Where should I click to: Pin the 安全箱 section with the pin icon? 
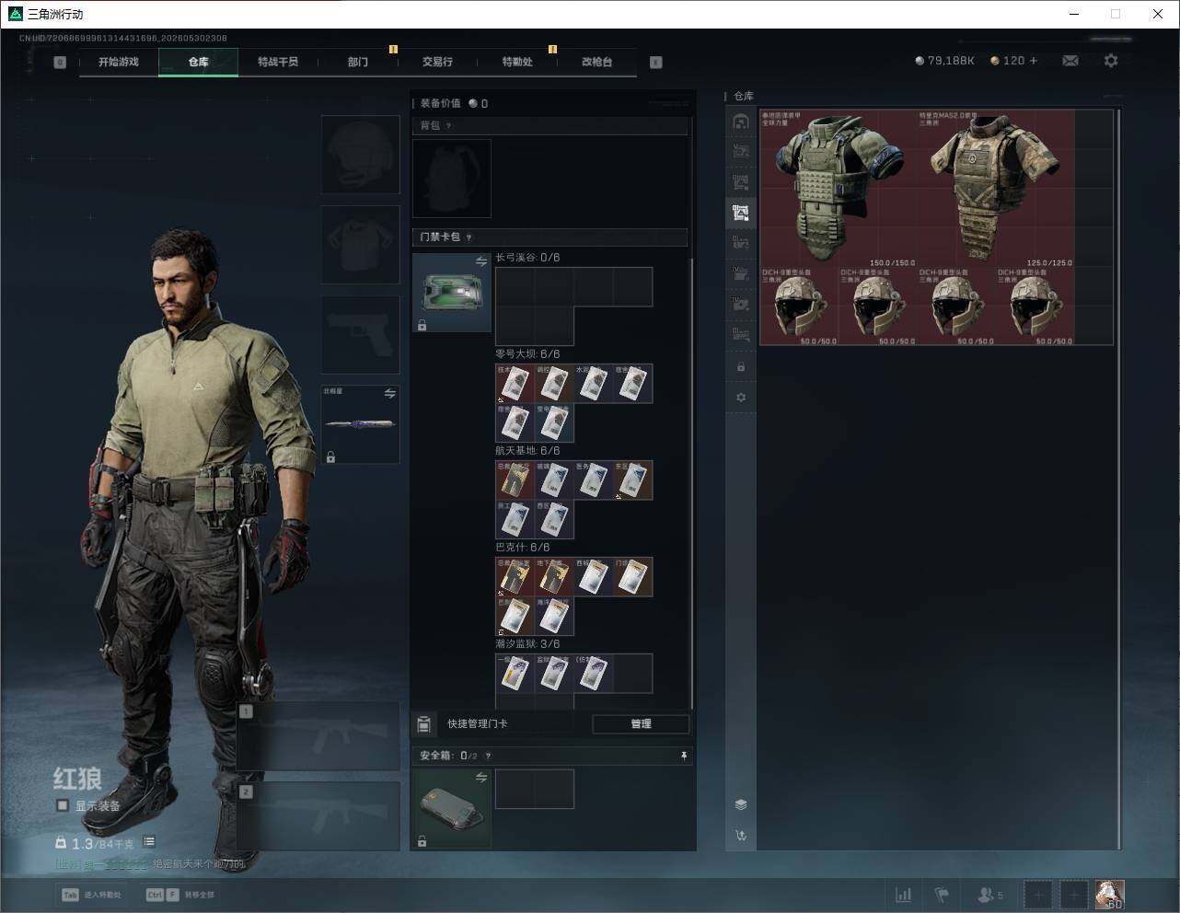point(684,756)
